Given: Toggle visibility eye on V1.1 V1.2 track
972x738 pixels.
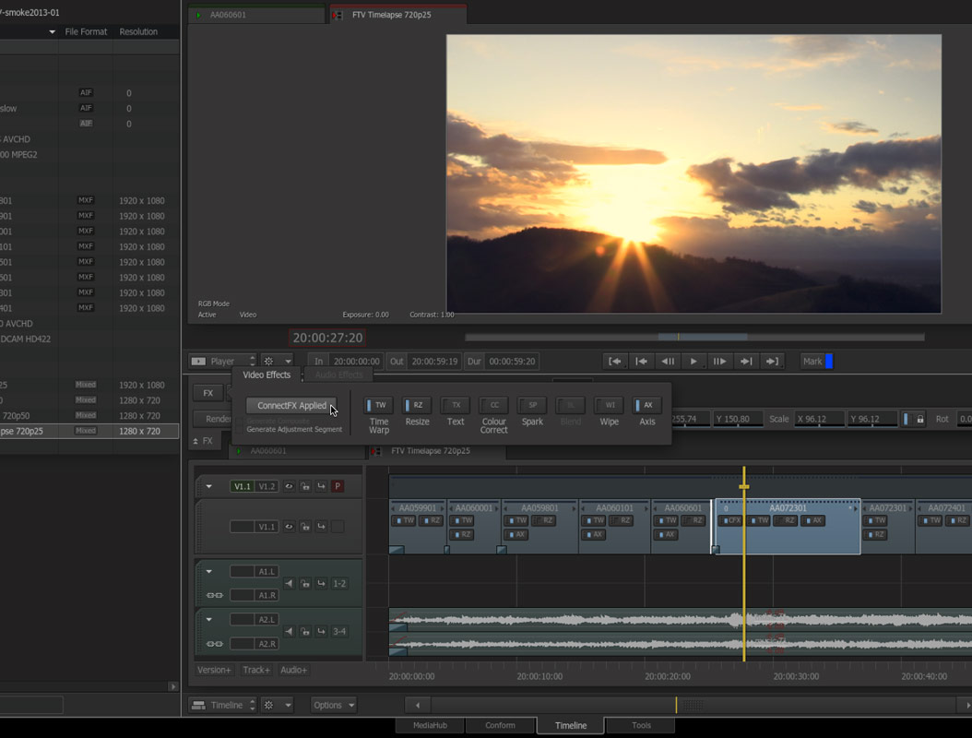Looking at the screenshot, I should tap(289, 486).
